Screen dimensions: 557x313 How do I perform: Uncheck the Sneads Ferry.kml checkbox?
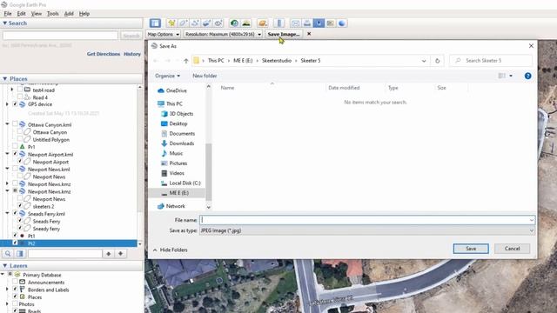(x=15, y=213)
